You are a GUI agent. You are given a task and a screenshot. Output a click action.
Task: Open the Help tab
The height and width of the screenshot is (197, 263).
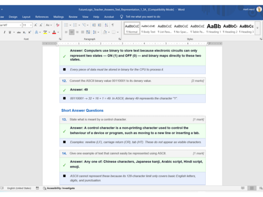point(96,17)
